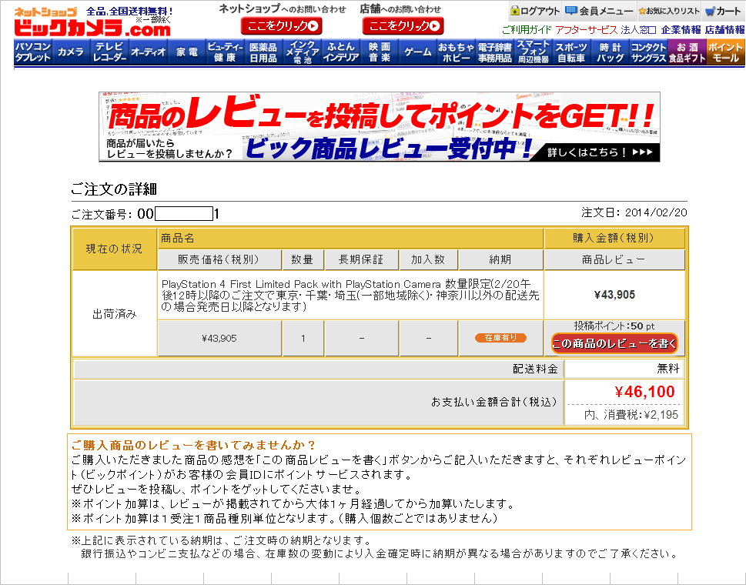Open the 会員メニュー link
The width and height of the screenshot is (746, 585).
(600, 11)
